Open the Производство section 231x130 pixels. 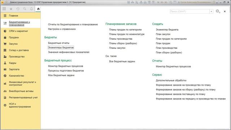21,57
